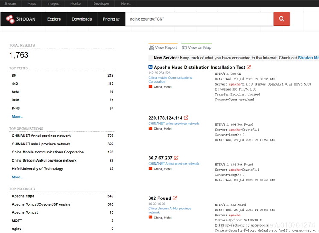
Task: Open the 36.7.67.237 result title
Action: click(x=160, y=158)
